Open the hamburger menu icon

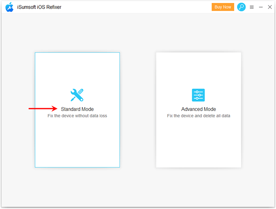coord(252,7)
